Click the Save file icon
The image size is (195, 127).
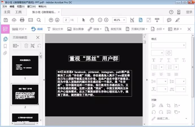tap(6, 20)
